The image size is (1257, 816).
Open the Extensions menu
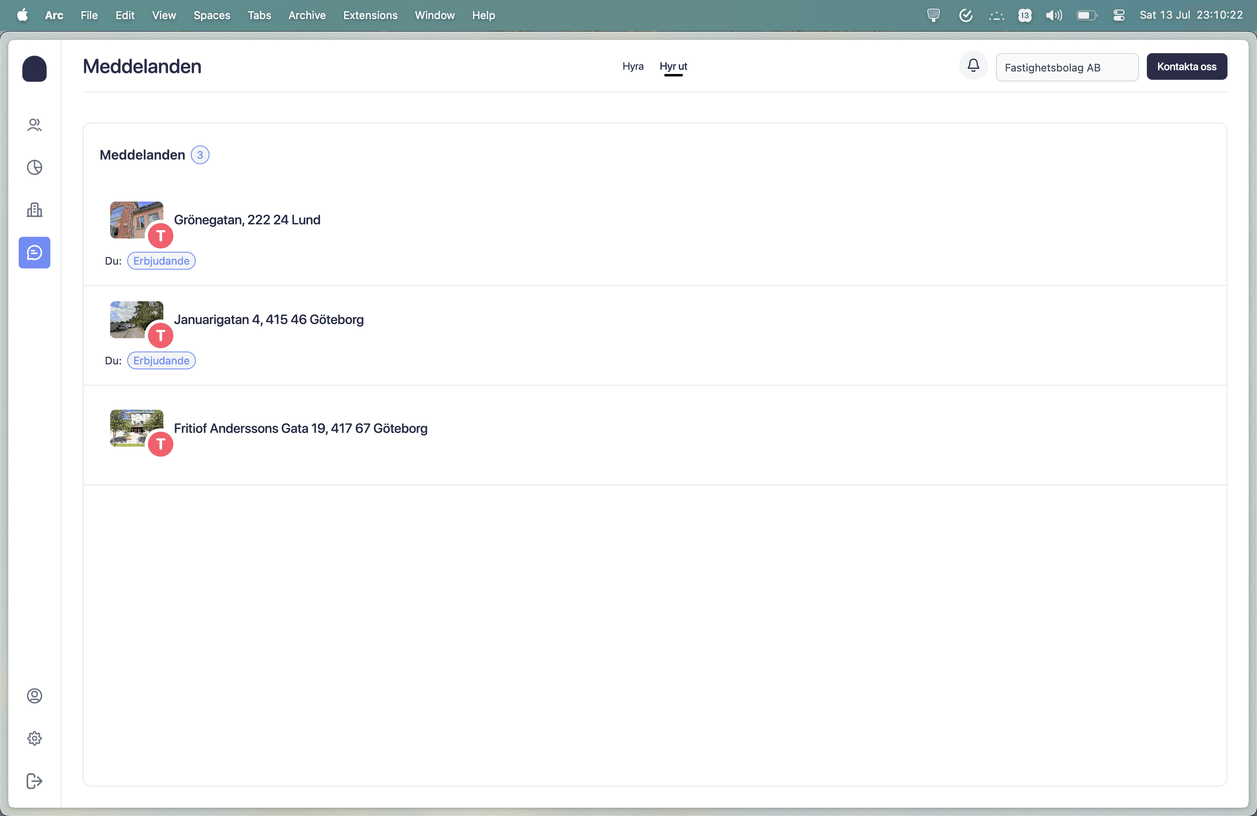pos(370,15)
